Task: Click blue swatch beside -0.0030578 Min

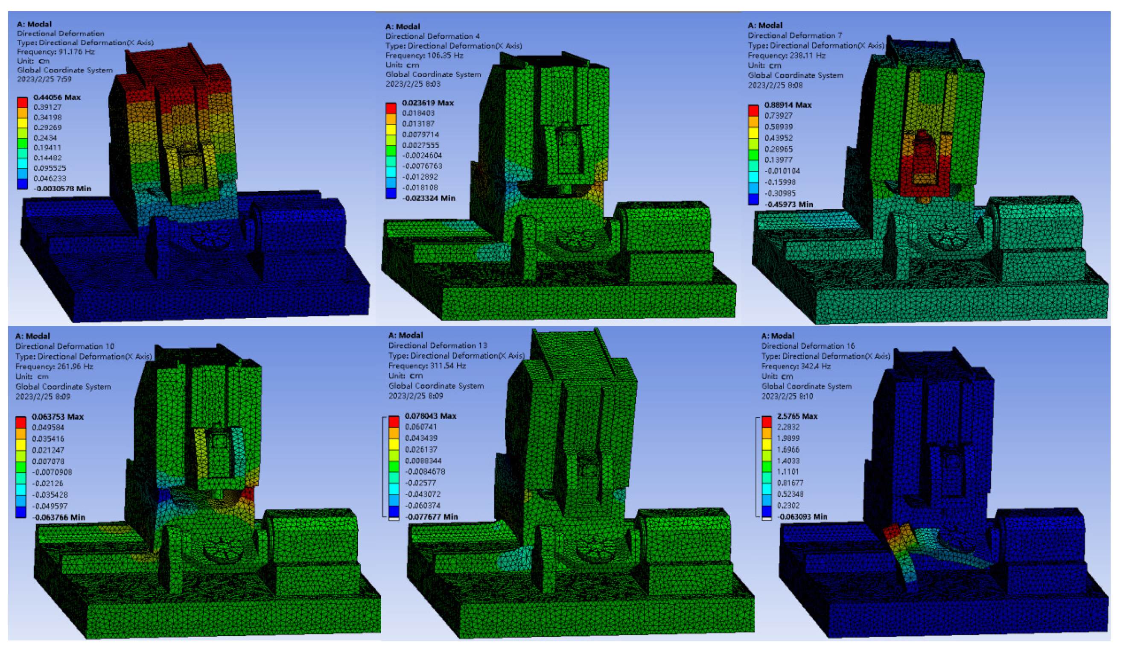Action: 22,184
